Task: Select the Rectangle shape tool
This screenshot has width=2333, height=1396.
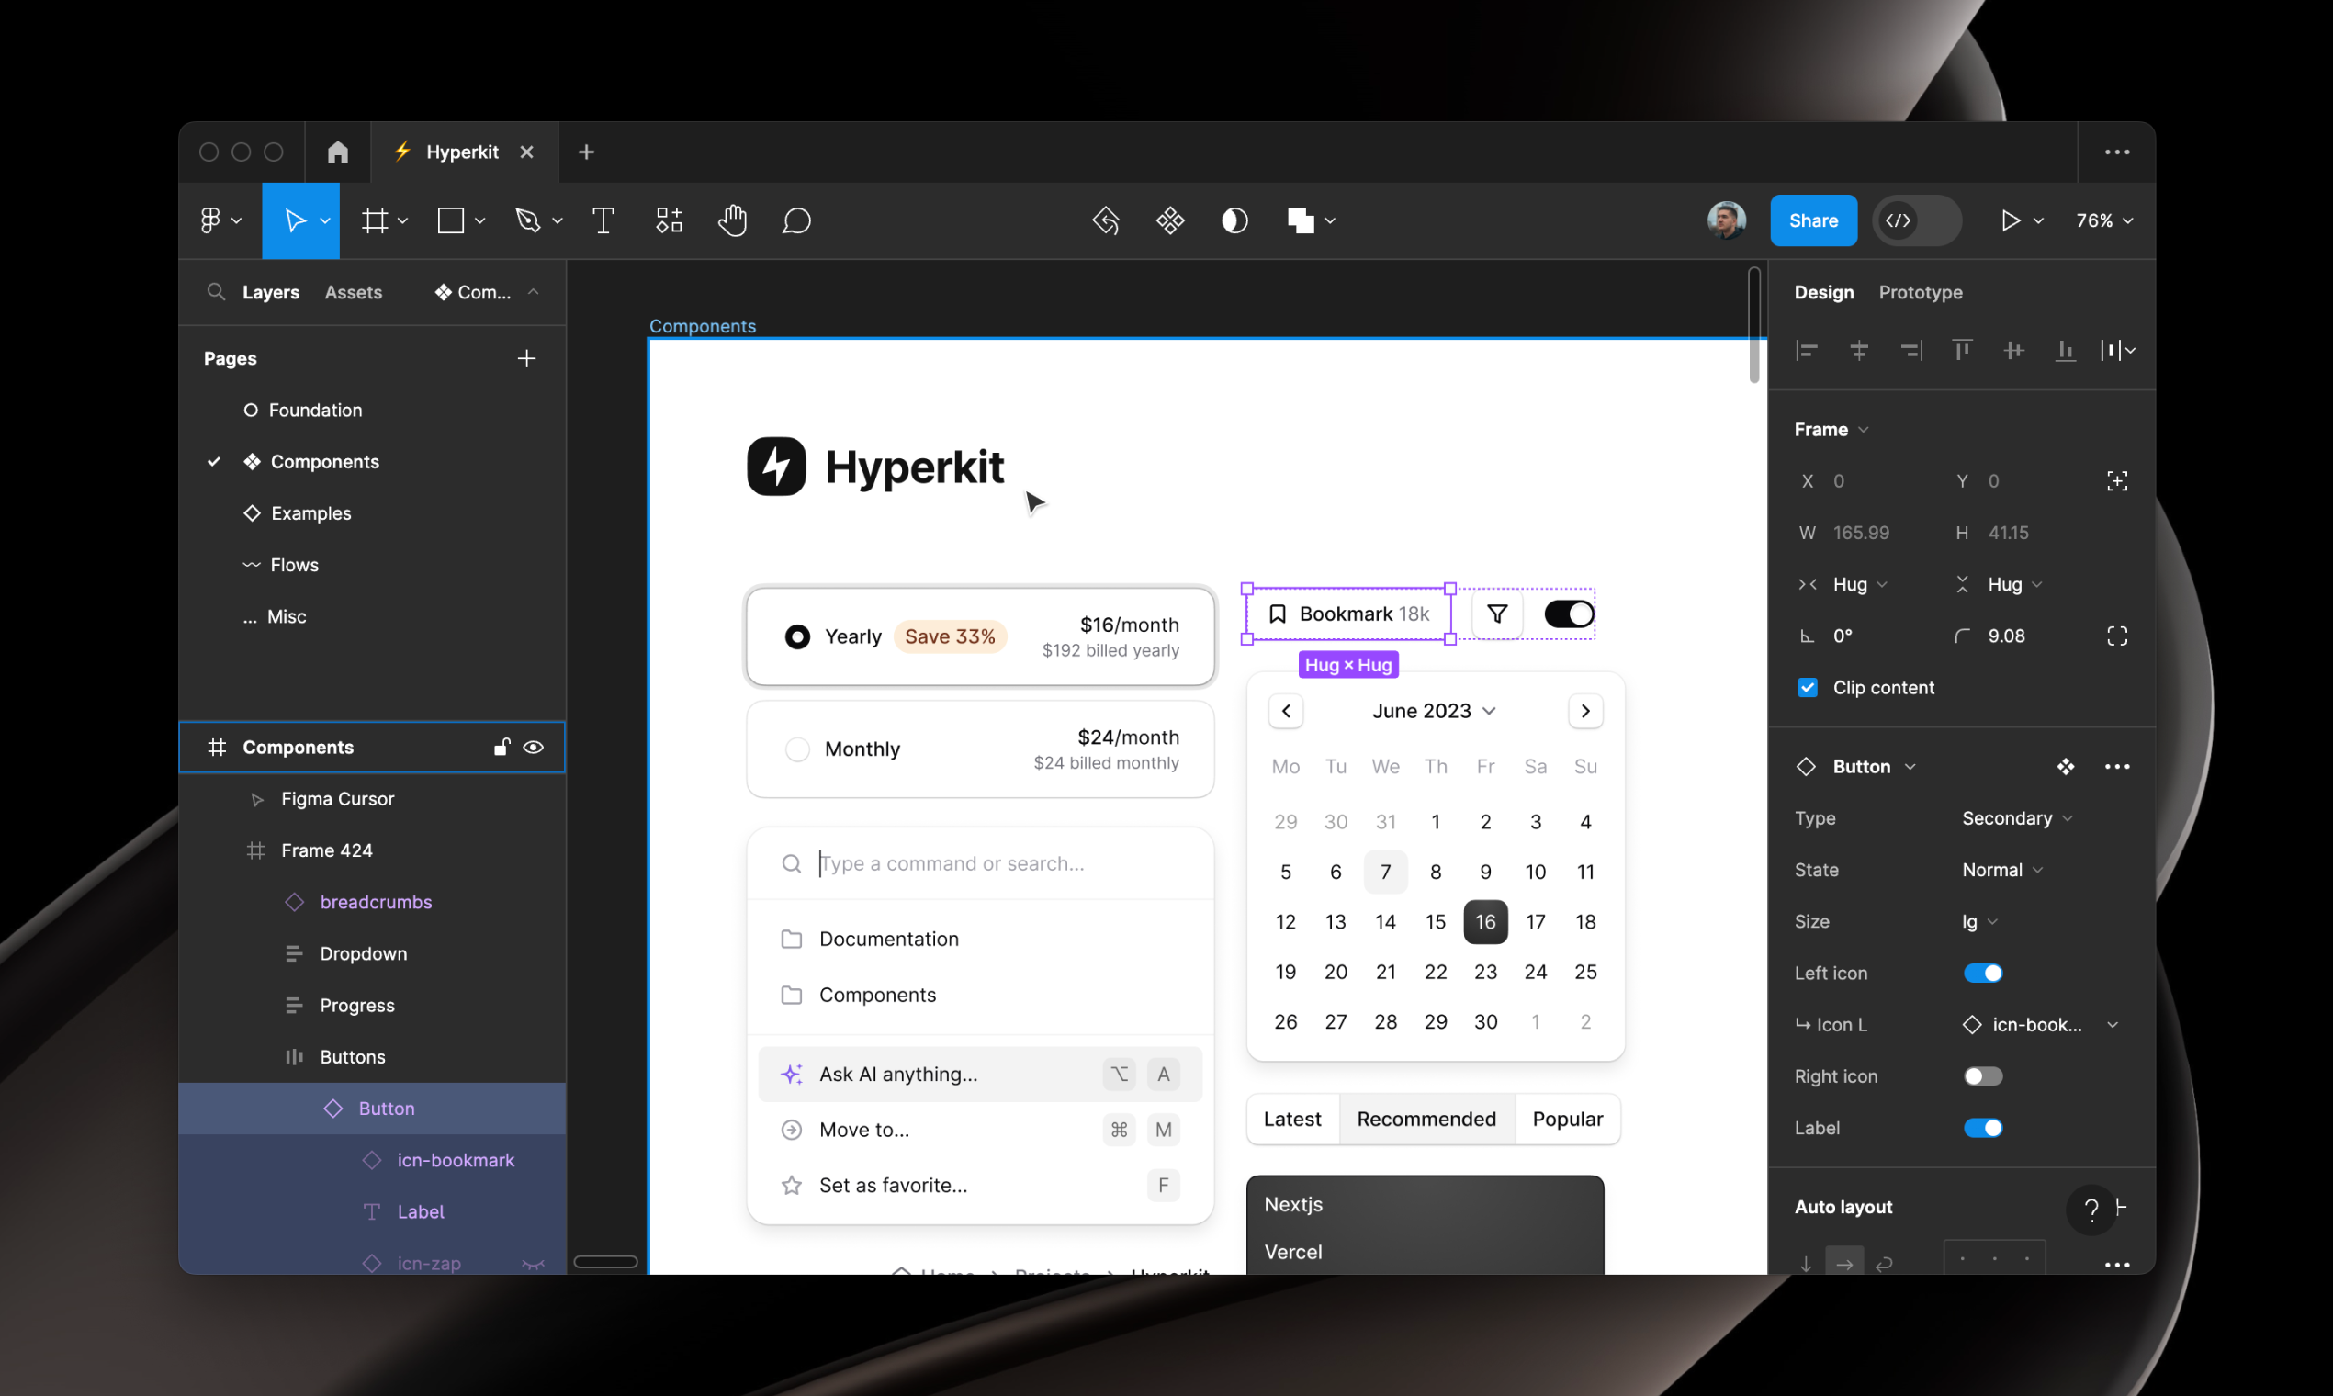Action: [x=451, y=220]
